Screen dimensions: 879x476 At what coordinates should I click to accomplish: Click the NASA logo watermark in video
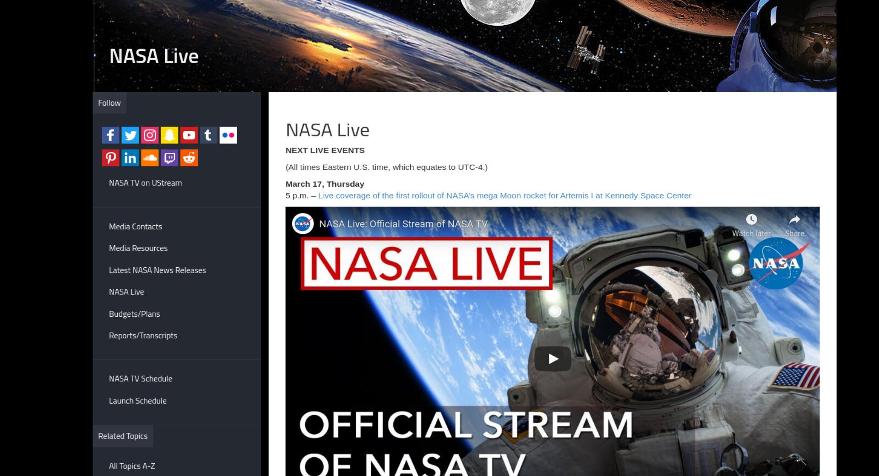tap(776, 263)
